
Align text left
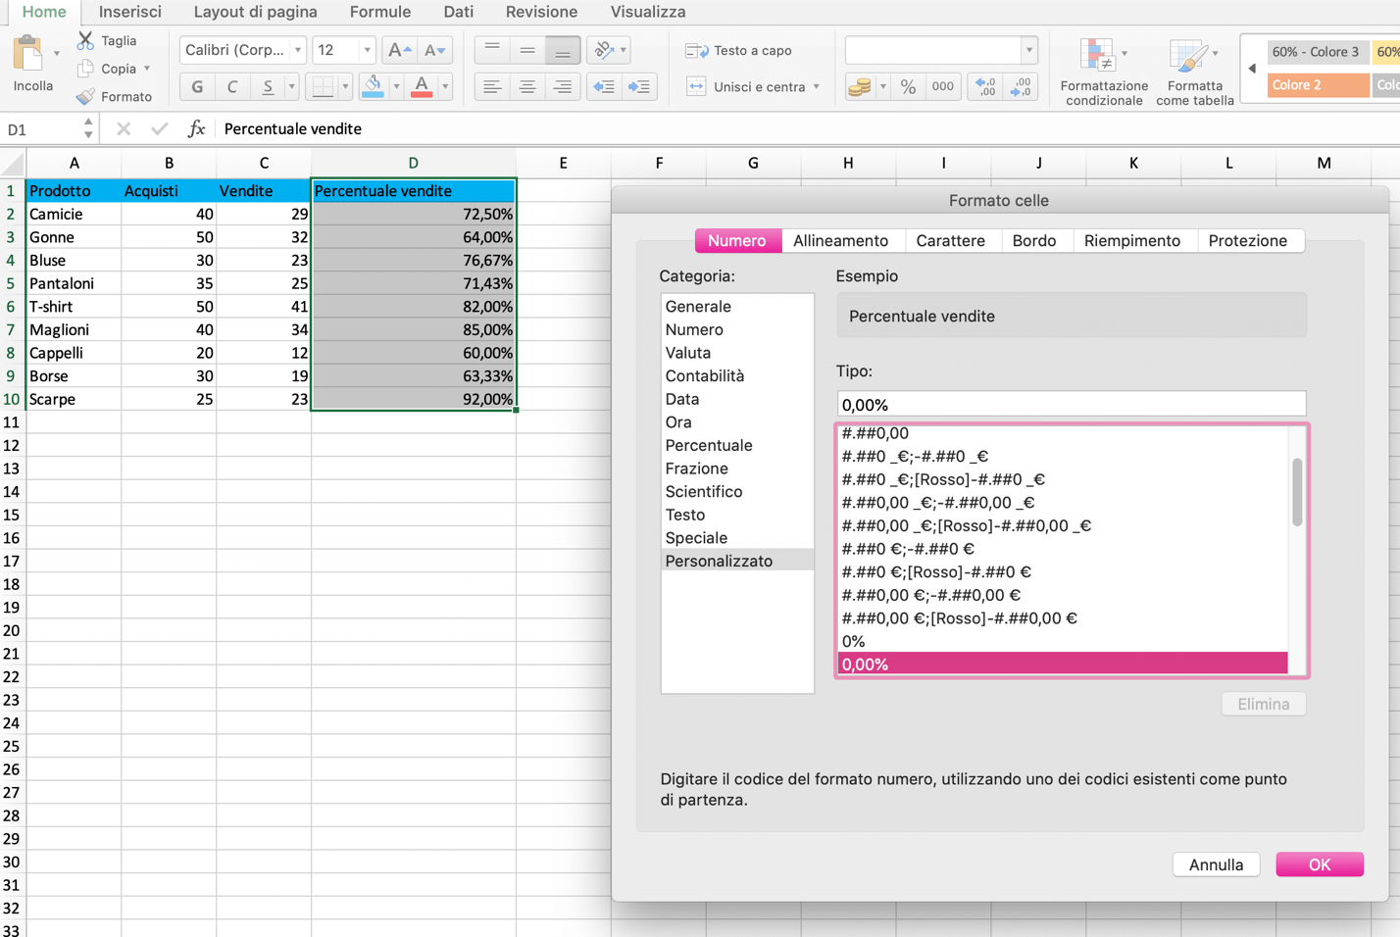point(492,86)
